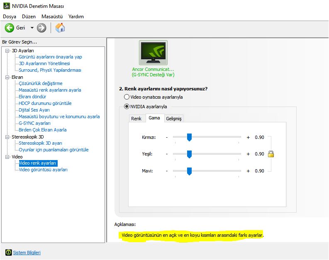
Task: Open Video görüntüsü ayarları page
Action: [x=43, y=170]
